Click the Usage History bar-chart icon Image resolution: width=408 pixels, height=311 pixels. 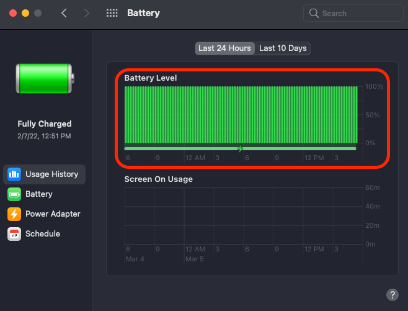(14, 174)
